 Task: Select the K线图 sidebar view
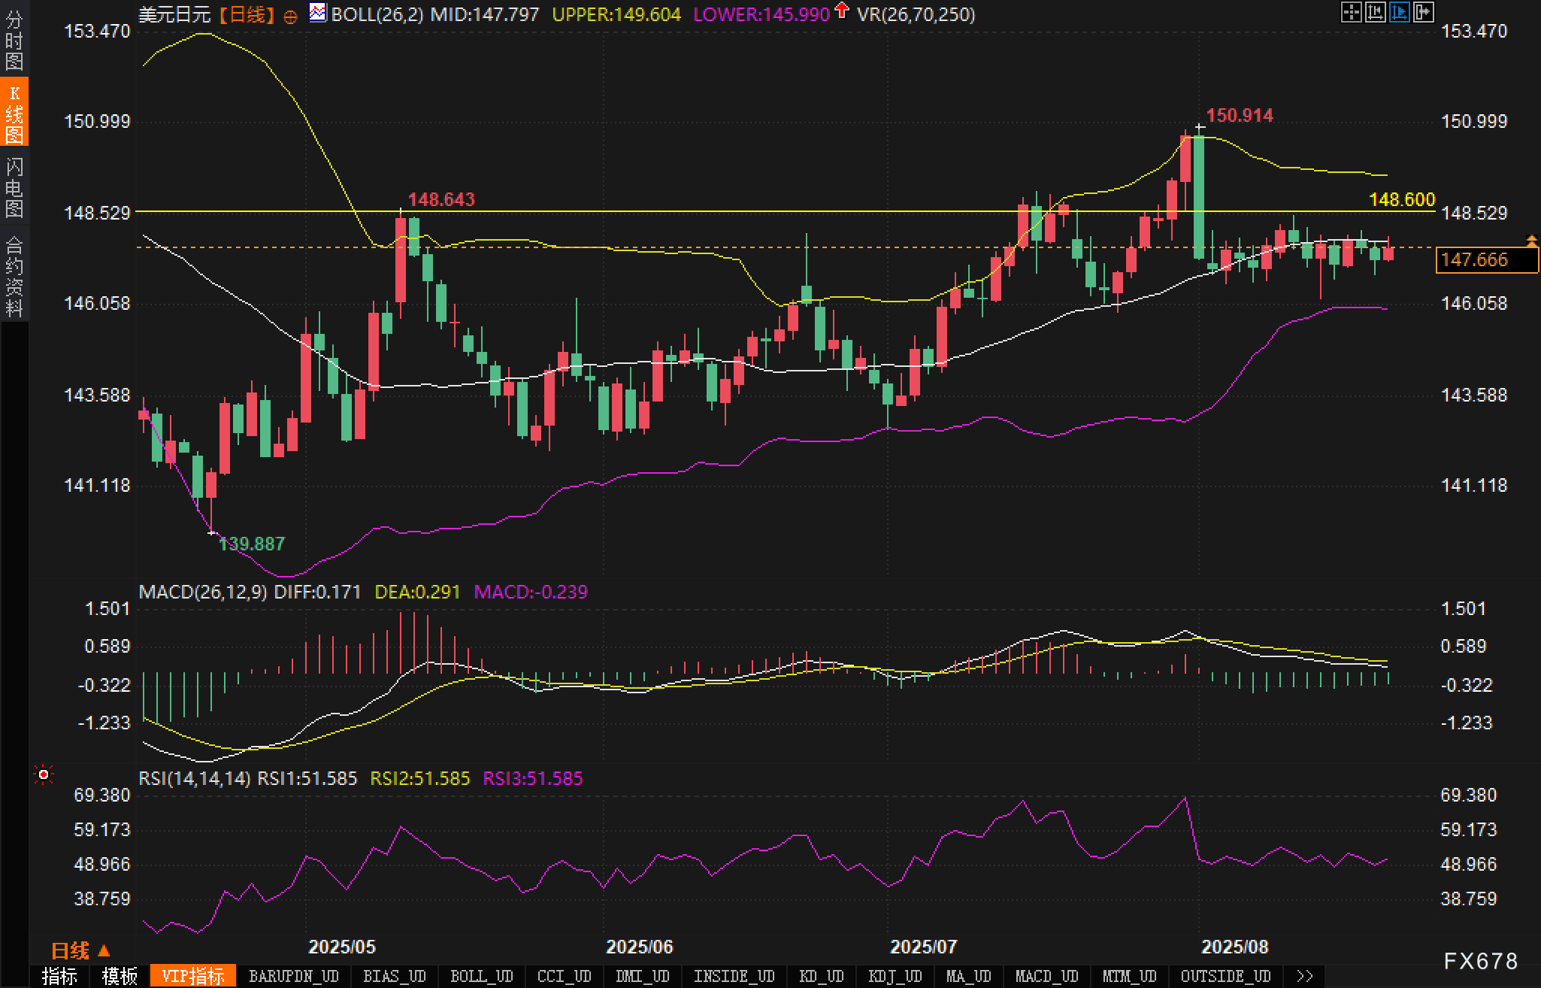point(14,113)
